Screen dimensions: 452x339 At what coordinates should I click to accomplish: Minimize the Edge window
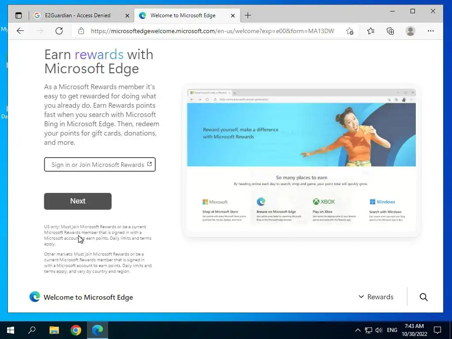pyautogui.click(x=392, y=11)
